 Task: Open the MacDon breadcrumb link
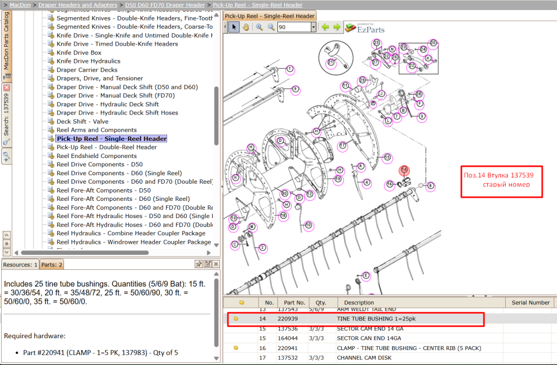20,5
